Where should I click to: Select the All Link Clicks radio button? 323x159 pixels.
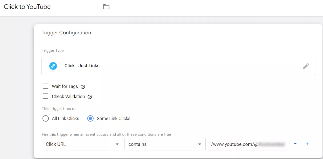point(46,119)
